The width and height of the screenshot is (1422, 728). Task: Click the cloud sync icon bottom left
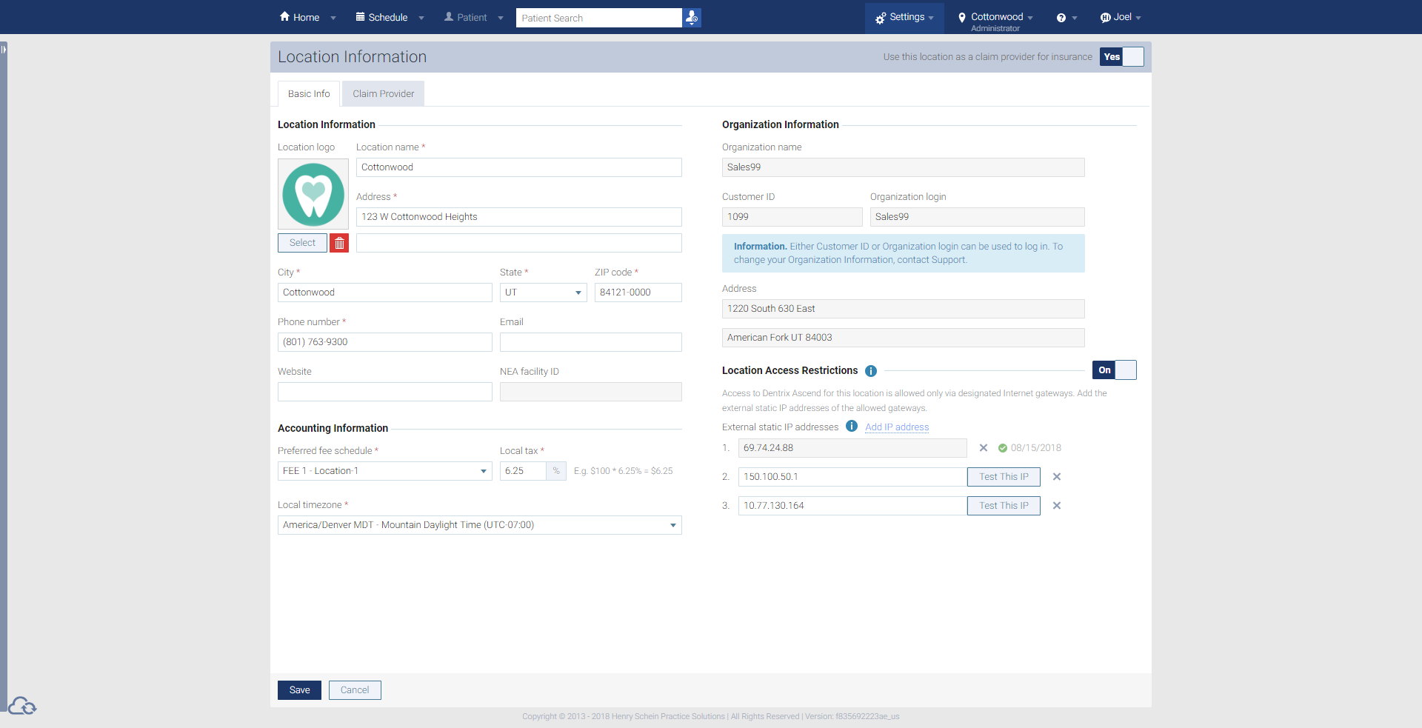pyautogui.click(x=22, y=707)
